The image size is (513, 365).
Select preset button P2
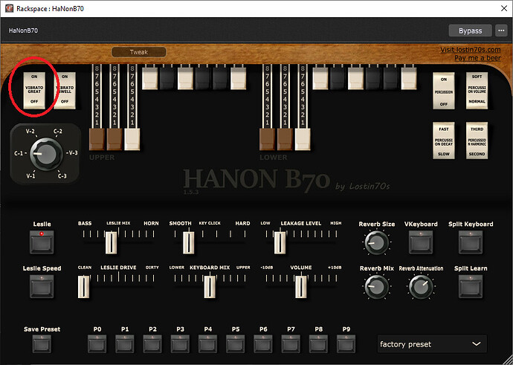[152, 344]
